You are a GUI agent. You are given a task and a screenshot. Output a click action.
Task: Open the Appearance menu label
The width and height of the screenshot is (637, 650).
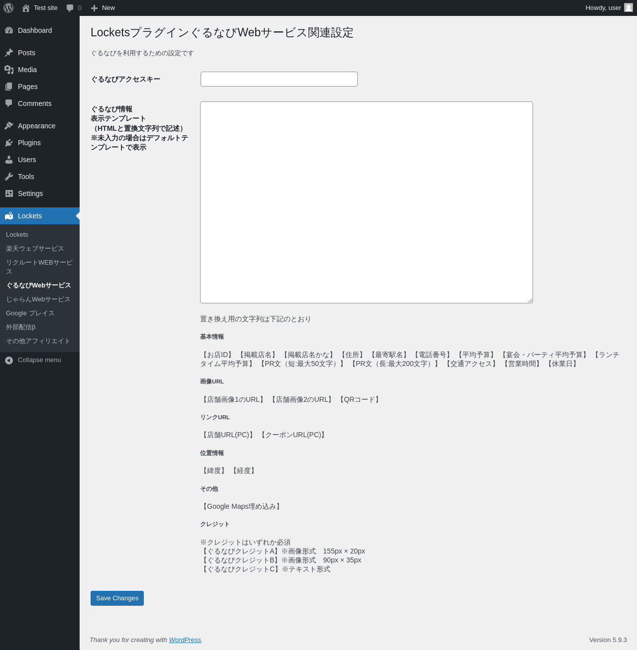click(36, 126)
